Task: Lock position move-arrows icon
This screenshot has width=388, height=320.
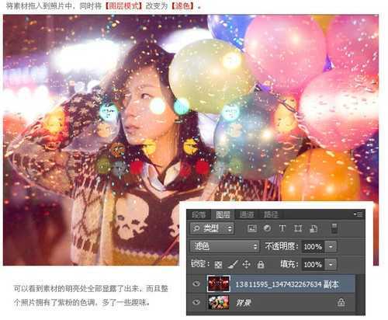Action: pyautogui.click(x=246, y=265)
